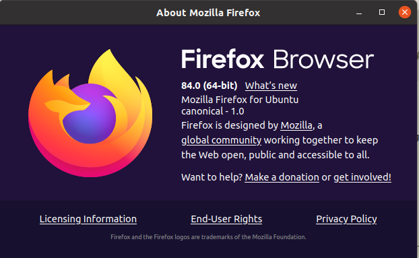Follow the Mozilla hyperlink
Viewport: 419px width, 258px height.
point(296,125)
